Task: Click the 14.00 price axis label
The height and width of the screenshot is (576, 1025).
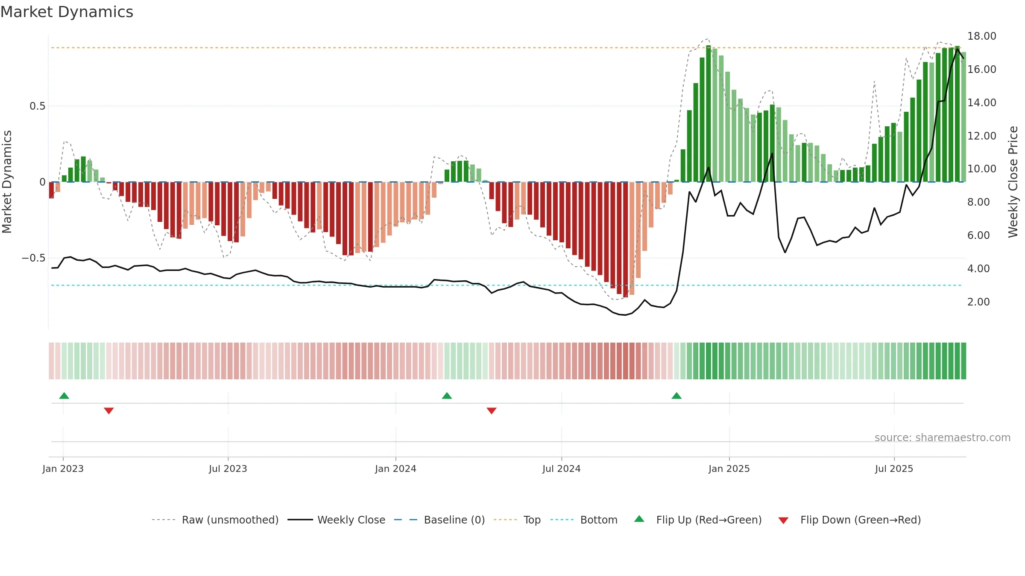Action: pyautogui.click(x=982, y=102)
